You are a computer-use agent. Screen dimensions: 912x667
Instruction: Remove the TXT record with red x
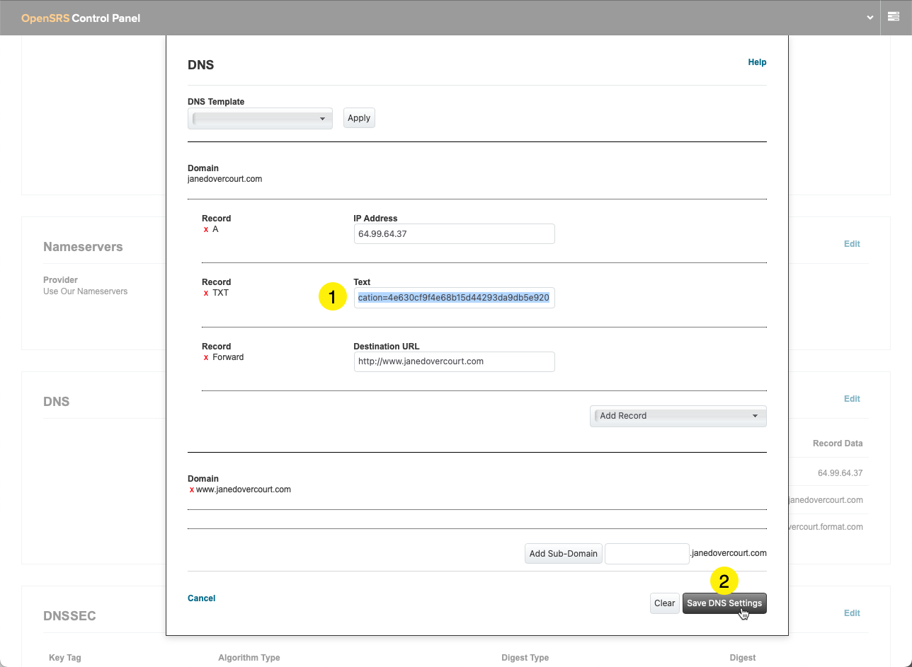206,293
